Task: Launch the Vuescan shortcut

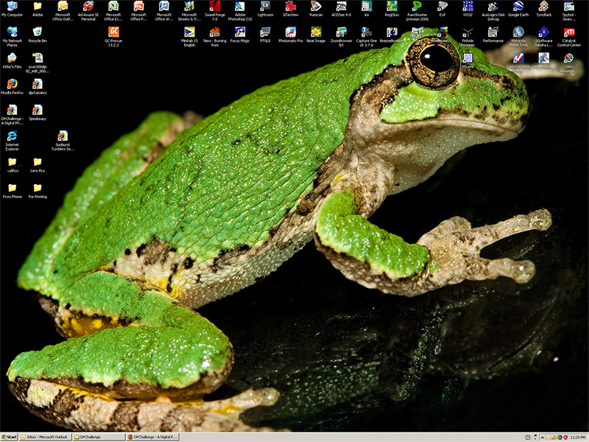Action: point(316,9)
